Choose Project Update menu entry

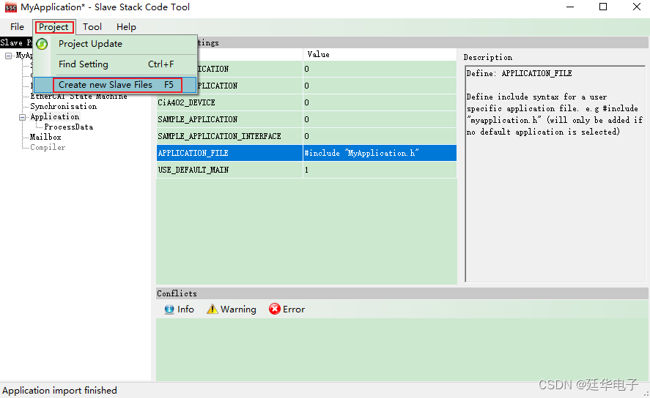115,44
